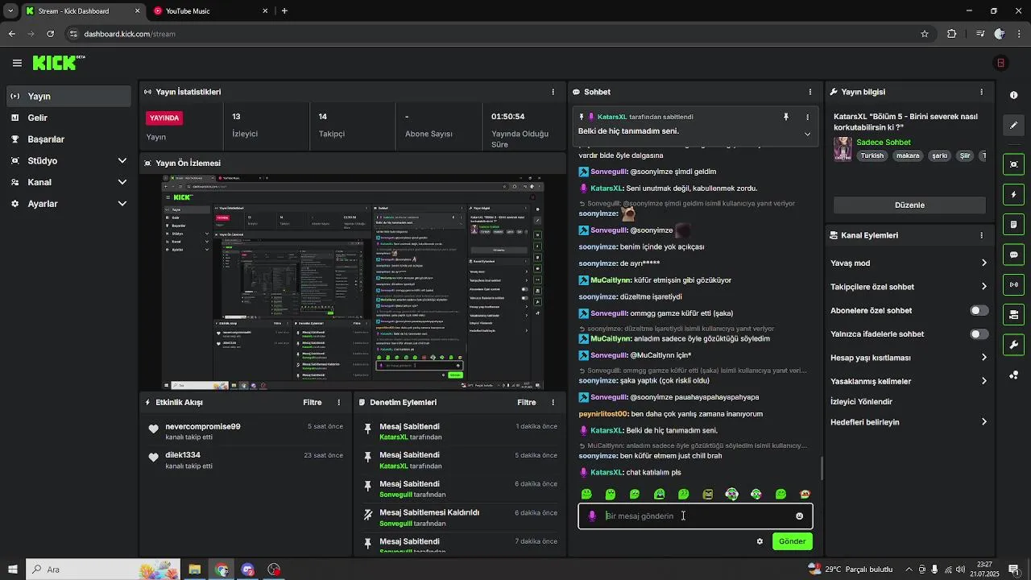
Task: Bookmark this page with the star icon
Action: [x=925, y=34]
